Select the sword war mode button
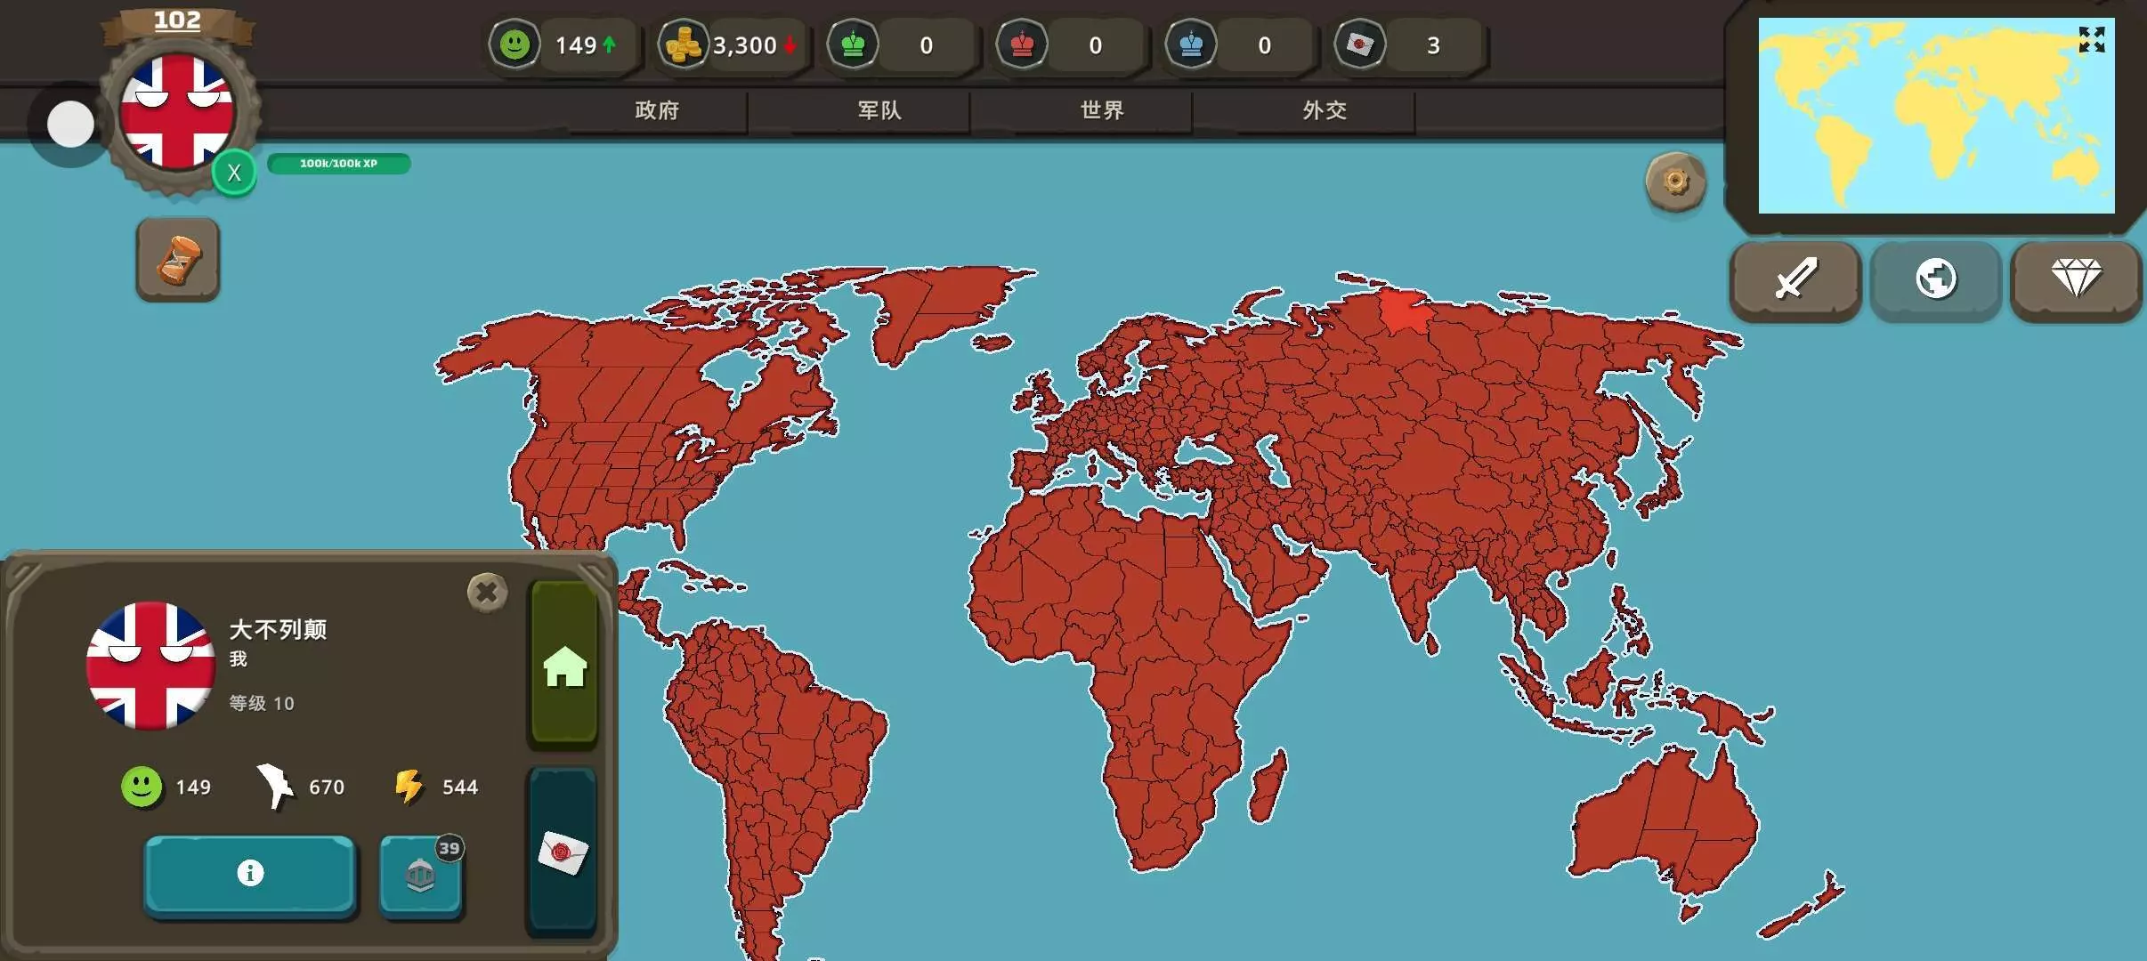2147x961 pixels. 1795,279
